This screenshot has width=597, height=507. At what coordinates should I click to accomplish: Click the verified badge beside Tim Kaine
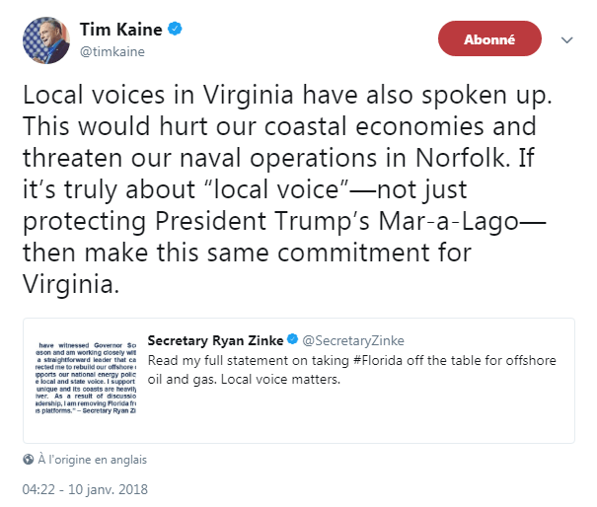[x=174, y=29]
